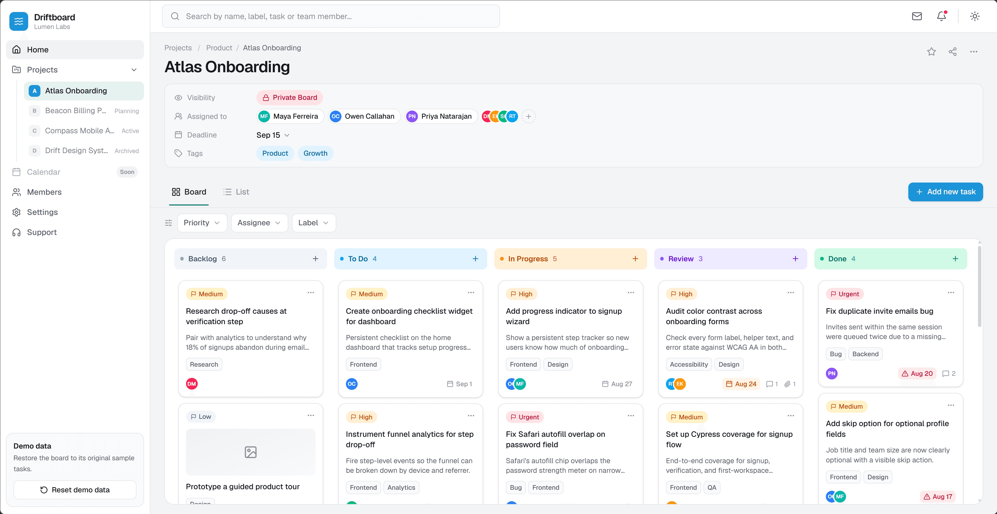
Task: Add a task to Backlog column
Action: 315,258
